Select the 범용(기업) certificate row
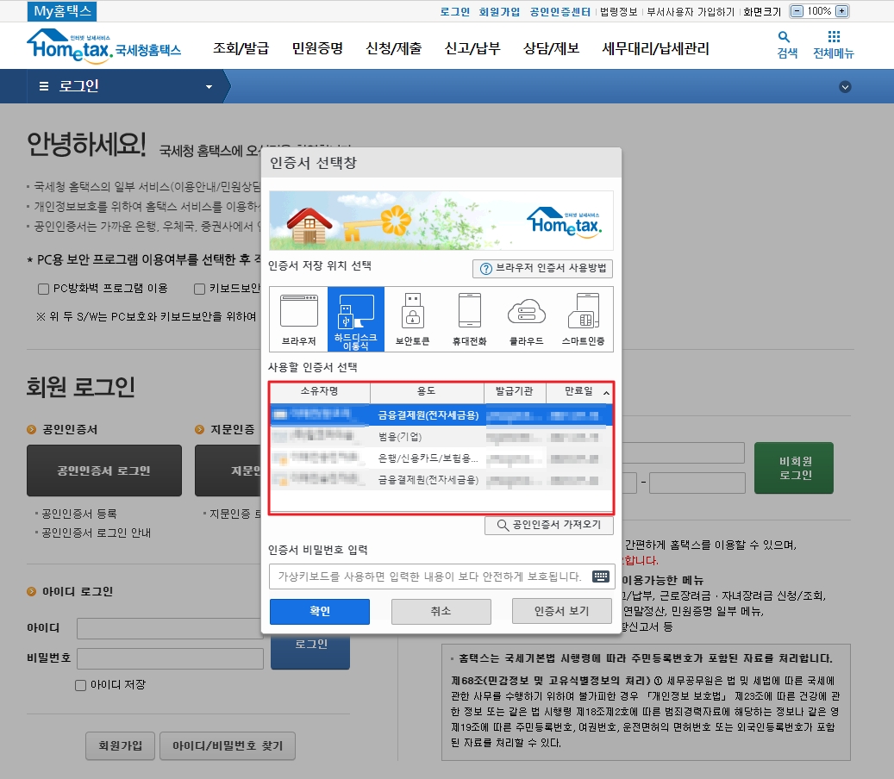Screen dimensions: 894x779 (x=441, y=437)
